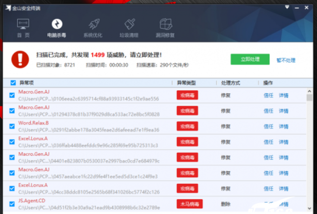This screenshot has width=317, height=214.
Task: Click the 修复 action on Word.Relax.B row
Action: [x=226, y=127]
